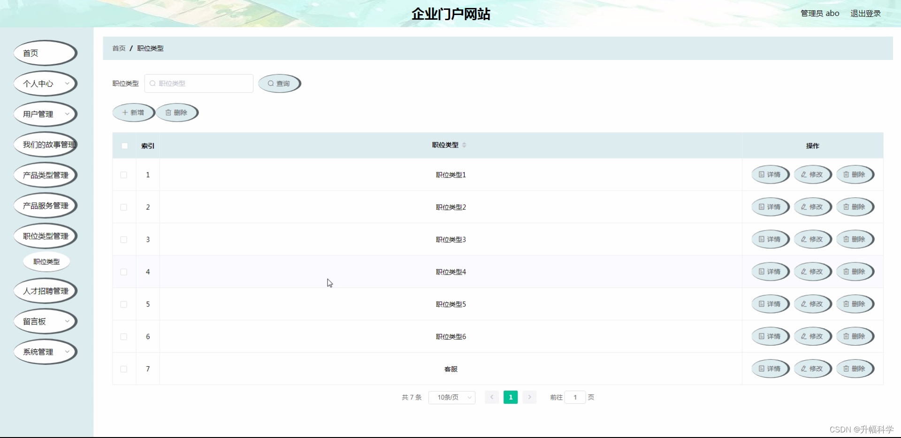Check the row checkbox for 职位类型4

[x=124, y=272]
